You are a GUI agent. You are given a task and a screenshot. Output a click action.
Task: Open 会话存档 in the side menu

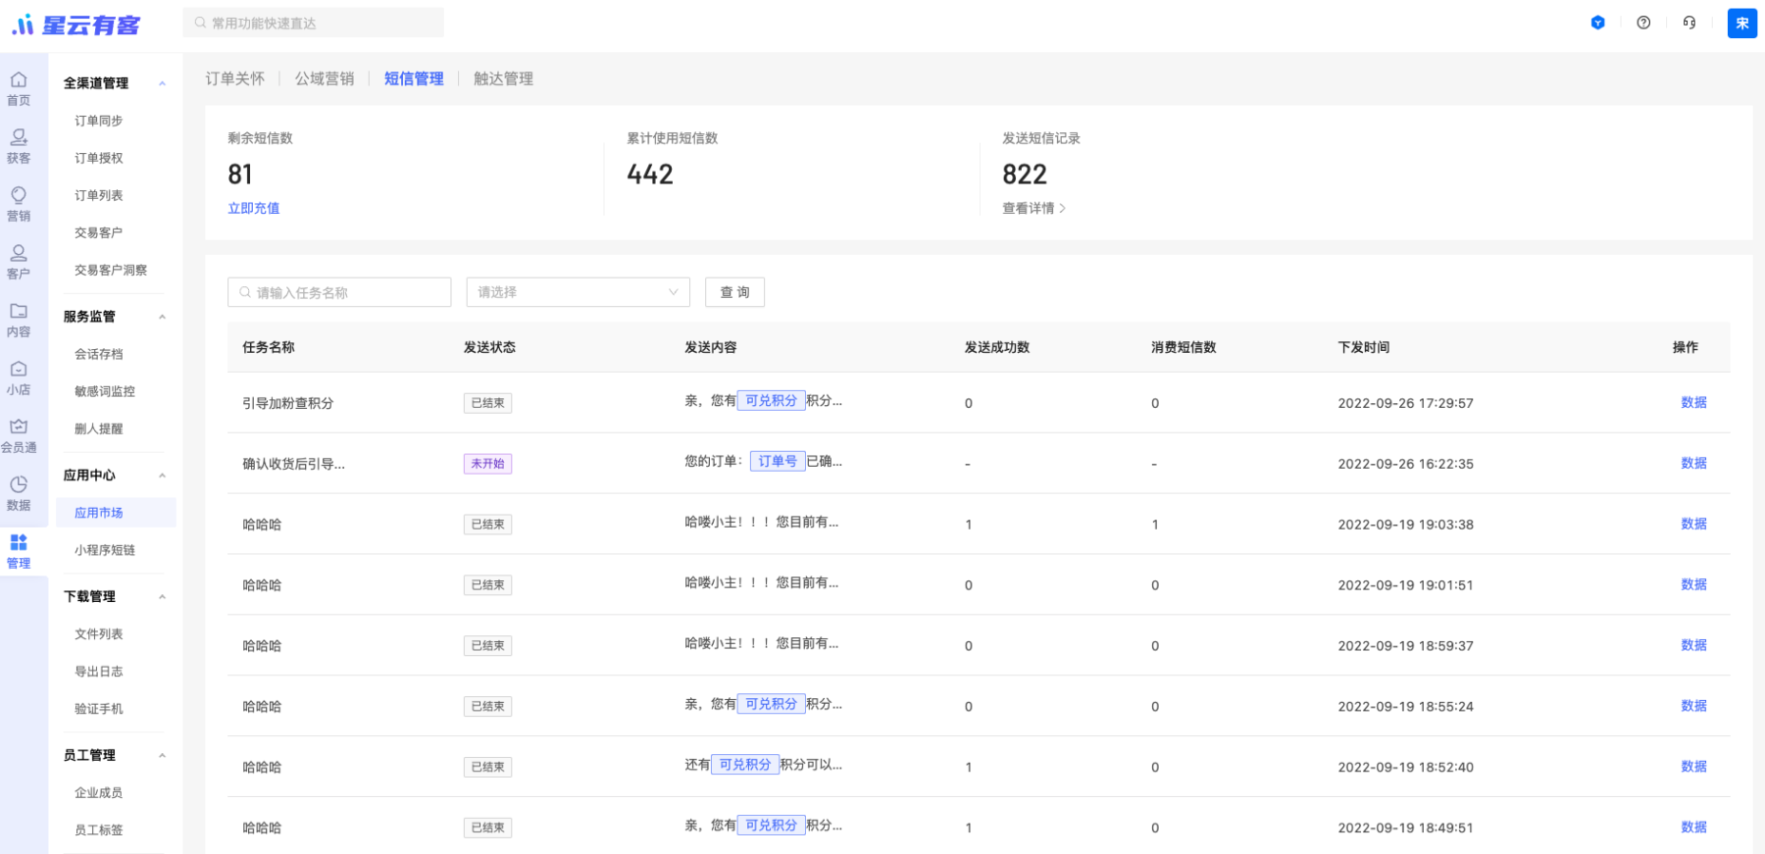pyautogui.click(x=99, y=354)
